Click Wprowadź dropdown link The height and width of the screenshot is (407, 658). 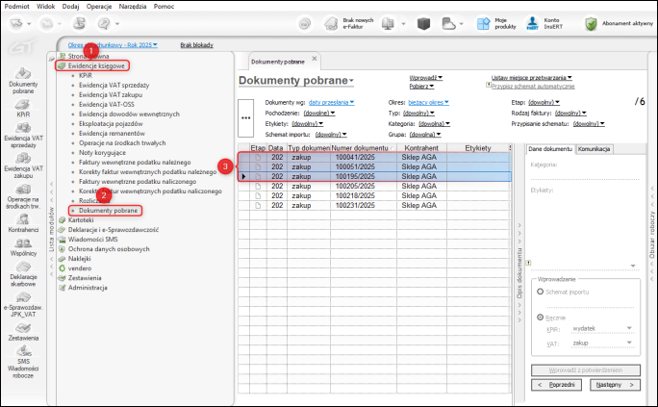point(425,78)
